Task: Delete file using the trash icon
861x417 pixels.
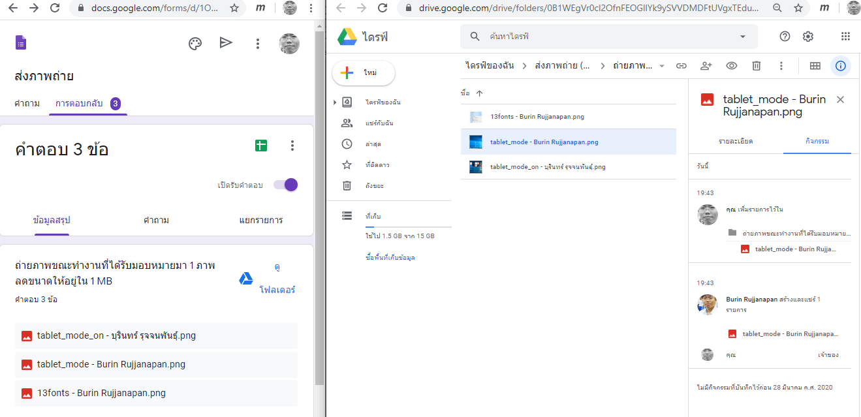Action: (x=756, y=66)
